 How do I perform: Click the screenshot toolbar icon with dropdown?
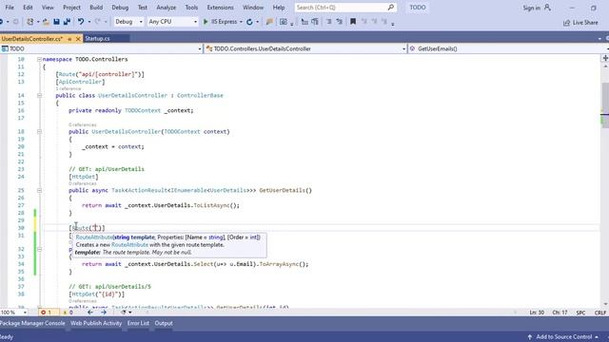click(284, 22)
